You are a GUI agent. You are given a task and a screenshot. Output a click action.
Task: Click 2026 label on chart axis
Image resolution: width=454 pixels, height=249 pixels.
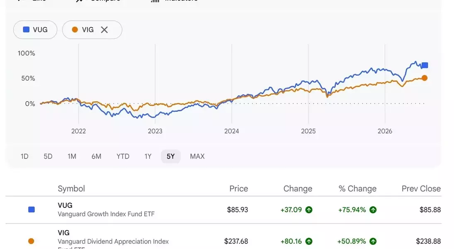pos(385,131)
